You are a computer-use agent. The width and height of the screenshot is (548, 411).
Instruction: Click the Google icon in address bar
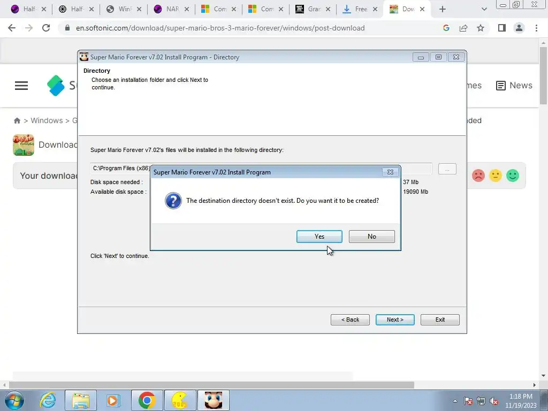coord(446,28)
